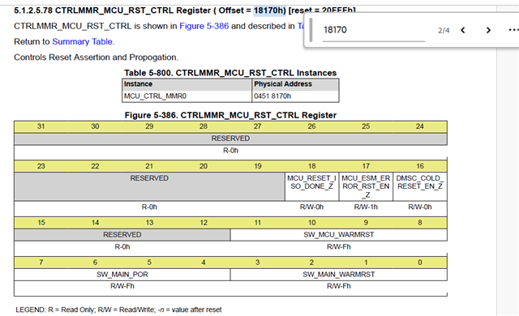Click the Table 5-800 caption
Image resolution: width=519 pixels, height=316 pixels.
pyautogui.click(x=230, y=73)
